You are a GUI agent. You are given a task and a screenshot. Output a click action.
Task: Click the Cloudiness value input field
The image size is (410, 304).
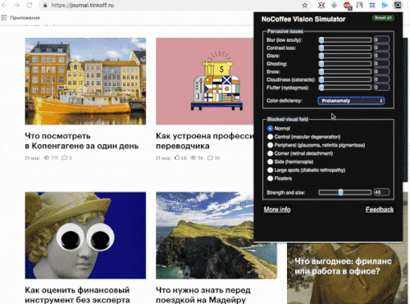click(381, 79)
